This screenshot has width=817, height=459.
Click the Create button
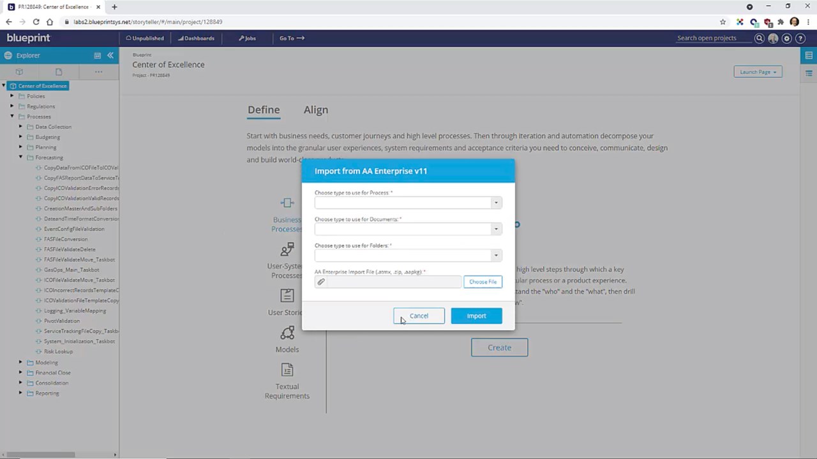click(499, 347)
